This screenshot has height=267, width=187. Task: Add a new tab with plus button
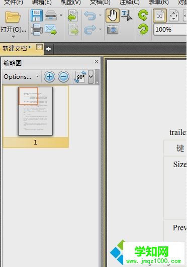pos(48,49)
